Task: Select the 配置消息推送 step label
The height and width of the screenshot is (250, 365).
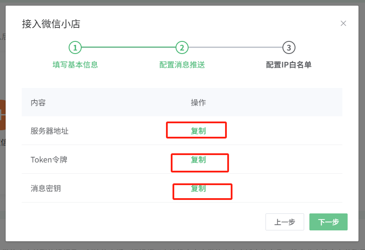Action: pyautogui.click(x=182, y=65)
